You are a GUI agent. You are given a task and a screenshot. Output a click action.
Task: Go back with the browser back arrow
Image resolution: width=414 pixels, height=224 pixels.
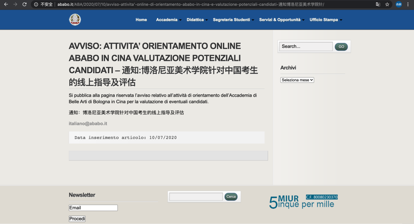[x=6, y=4]
